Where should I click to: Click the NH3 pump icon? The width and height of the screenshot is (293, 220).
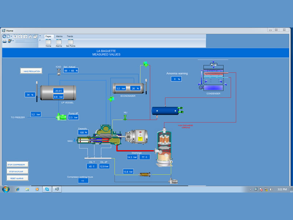point(60,117)
